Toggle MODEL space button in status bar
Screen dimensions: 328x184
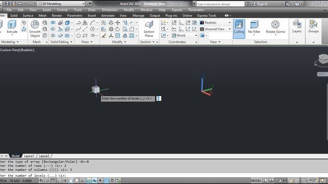coord(256,180)
